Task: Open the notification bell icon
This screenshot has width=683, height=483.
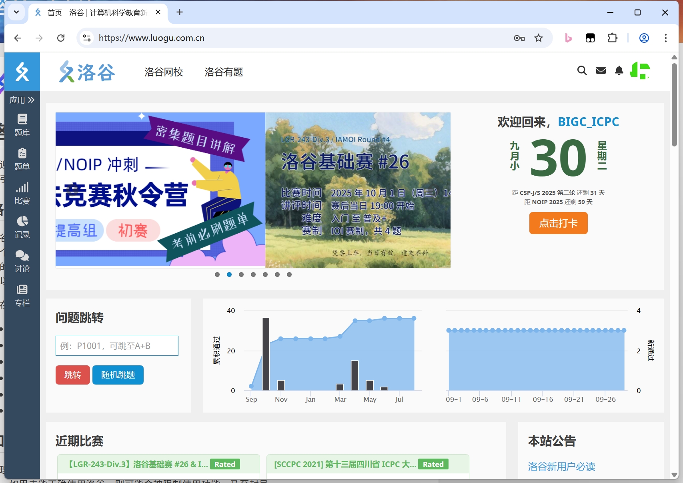Action: (x=619, y=71)
